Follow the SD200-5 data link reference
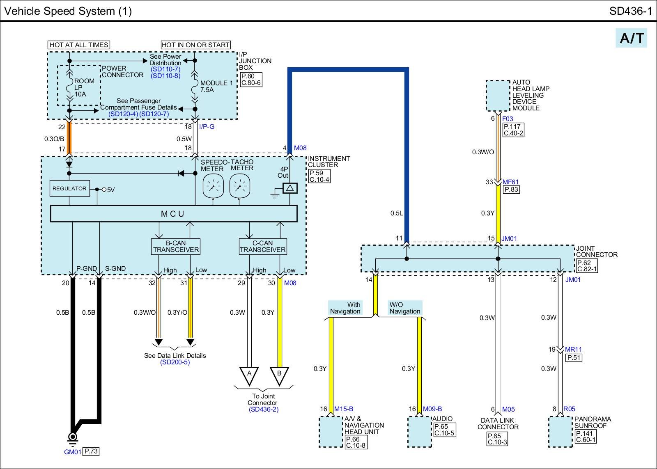The height and width of the screenshot is (469, 657). (x=175, y=362)
